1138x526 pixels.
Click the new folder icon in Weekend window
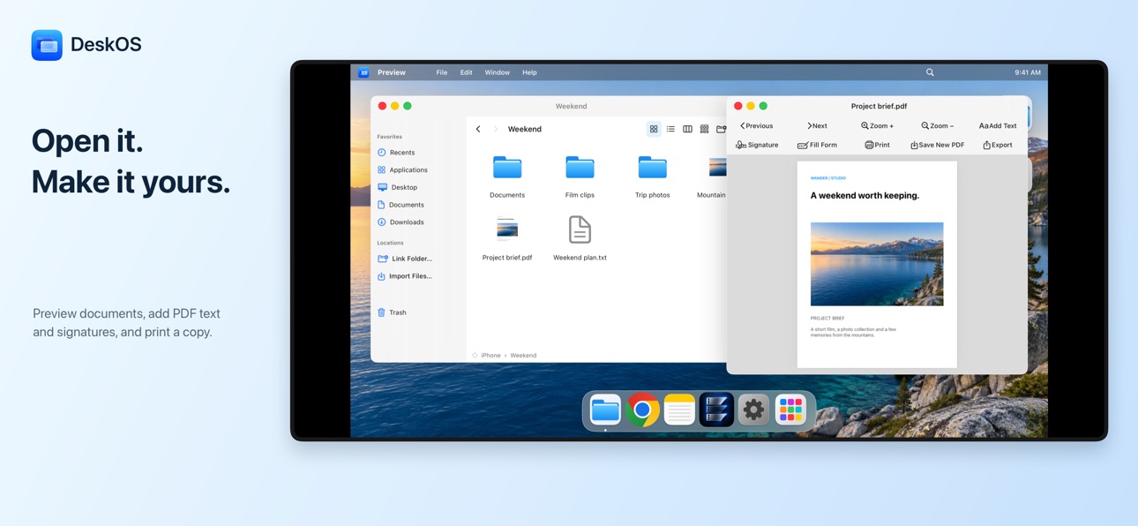click(721, 129)
